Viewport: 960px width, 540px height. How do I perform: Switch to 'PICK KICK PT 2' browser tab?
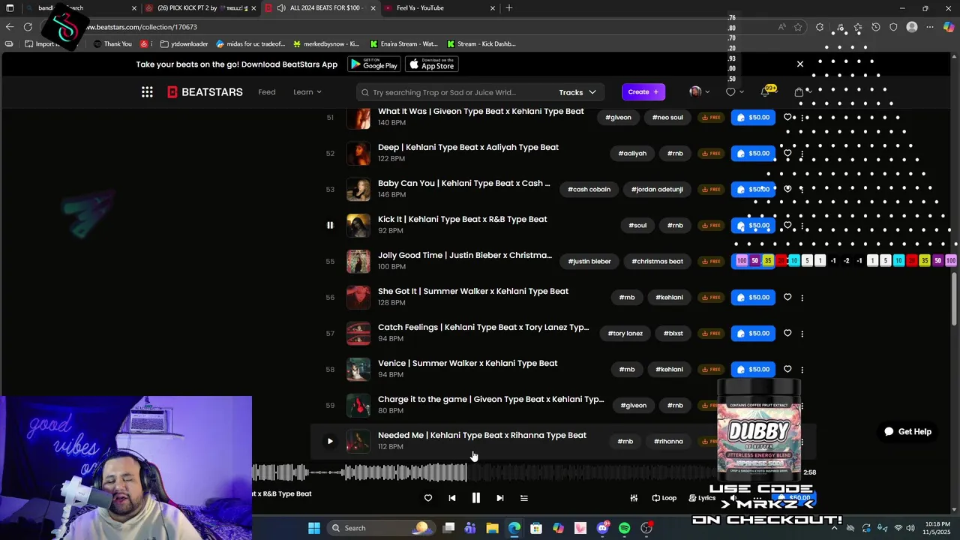(x=199, y=8)
